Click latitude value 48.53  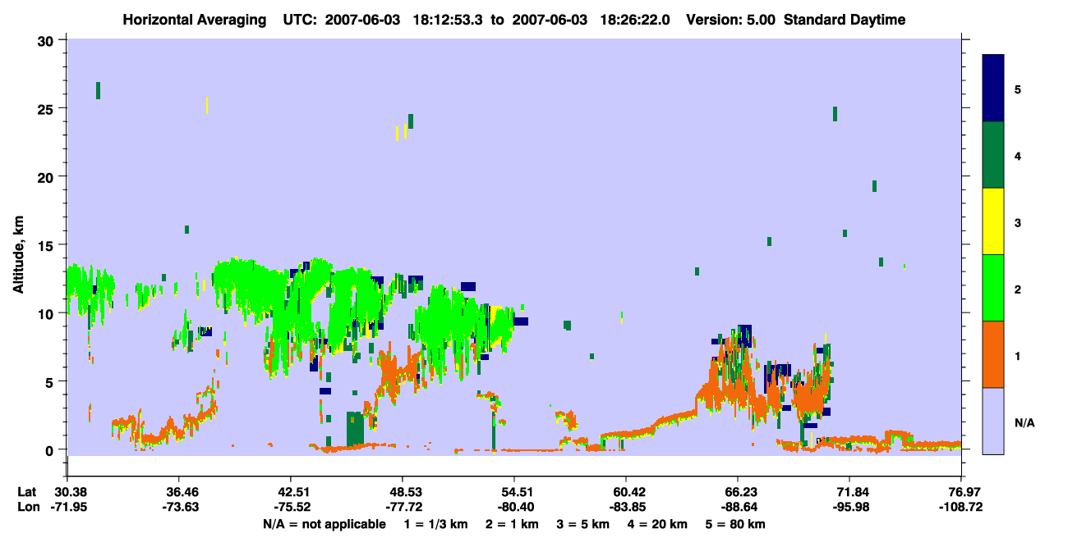[402, 492]
